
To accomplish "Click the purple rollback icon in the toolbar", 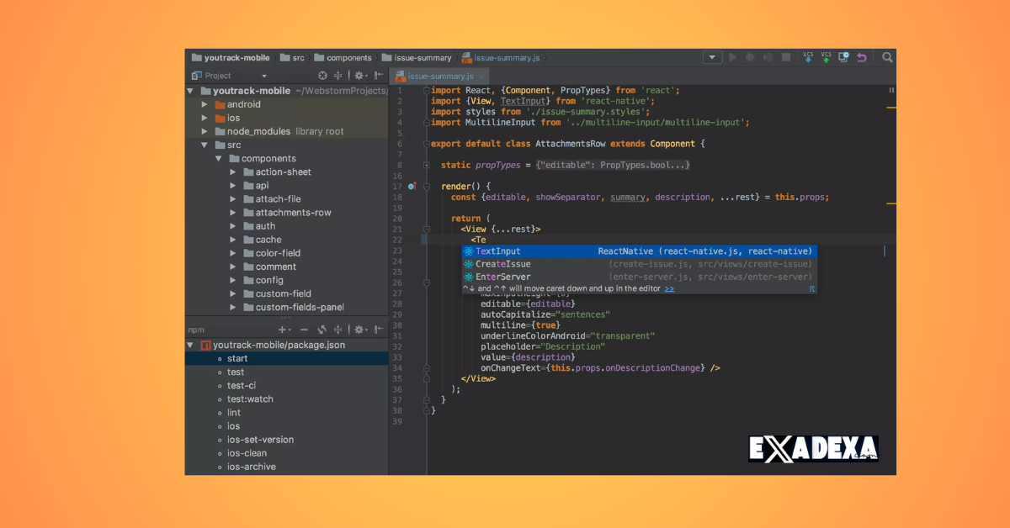I will pos(861,57).
